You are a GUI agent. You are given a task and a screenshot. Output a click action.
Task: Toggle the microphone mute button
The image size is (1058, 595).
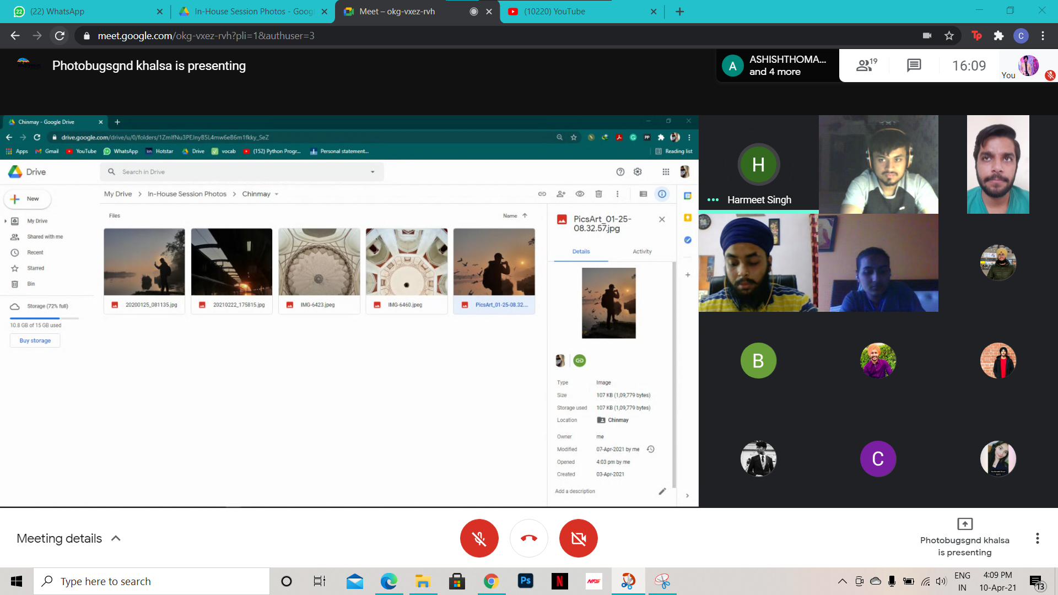point(479,538)
